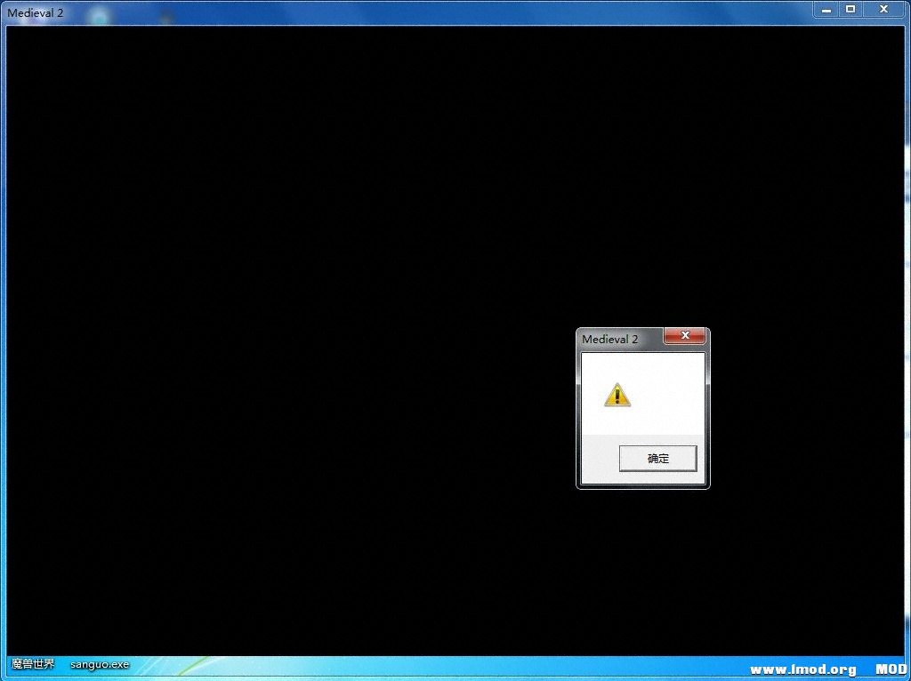Click the gray footer area left of 确定
This screenshot has width=911, height=681.
click(x=598, y=459)
